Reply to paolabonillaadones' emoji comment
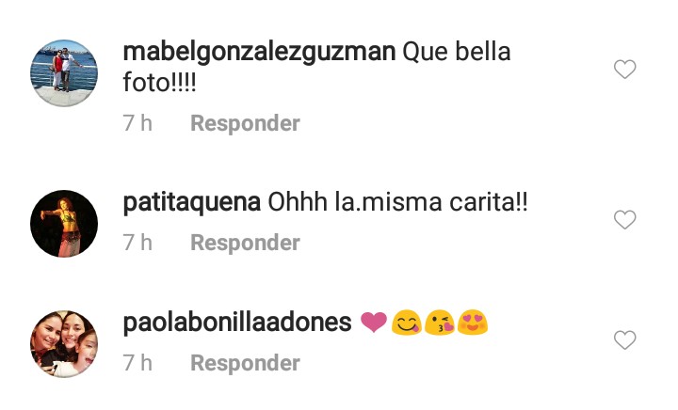The image size is (678, 410). coord(245,363)
